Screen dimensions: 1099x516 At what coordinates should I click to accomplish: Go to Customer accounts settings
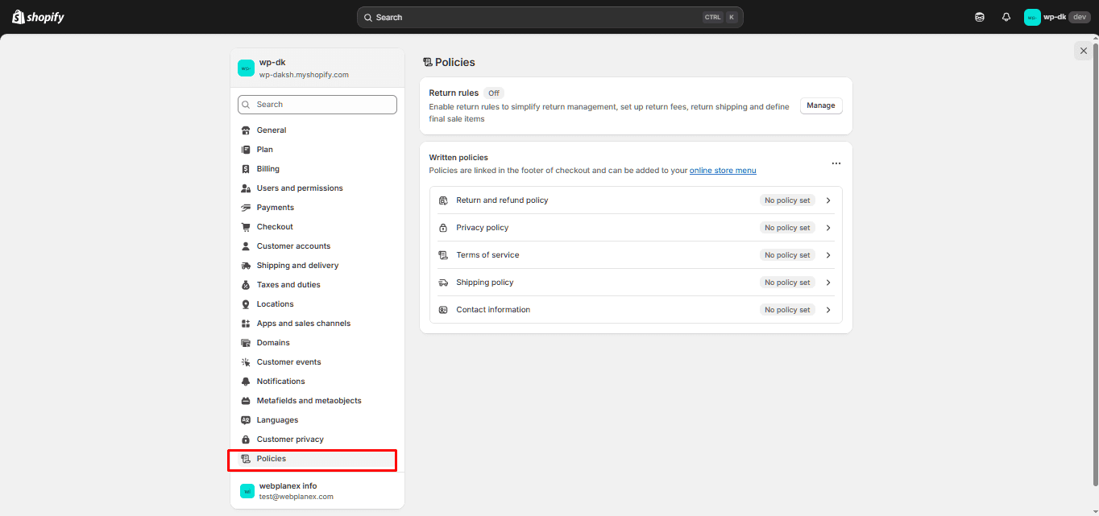293,246
